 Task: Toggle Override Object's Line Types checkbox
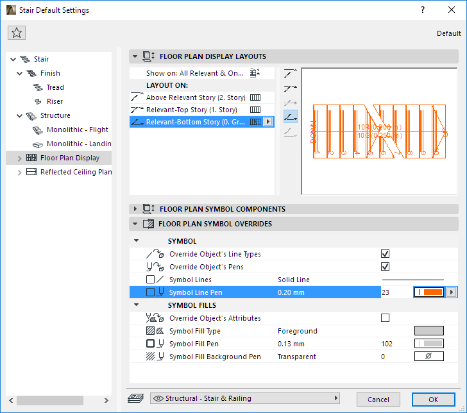385,254
